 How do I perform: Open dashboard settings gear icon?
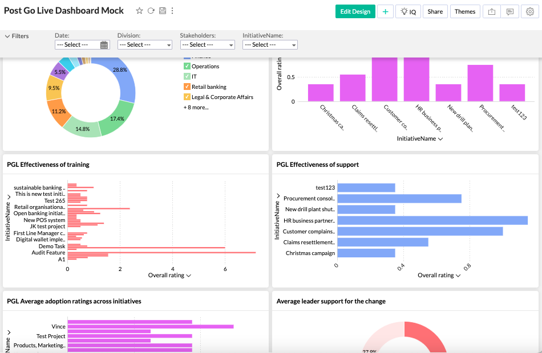pyautogui.click(x=530, y=11)
